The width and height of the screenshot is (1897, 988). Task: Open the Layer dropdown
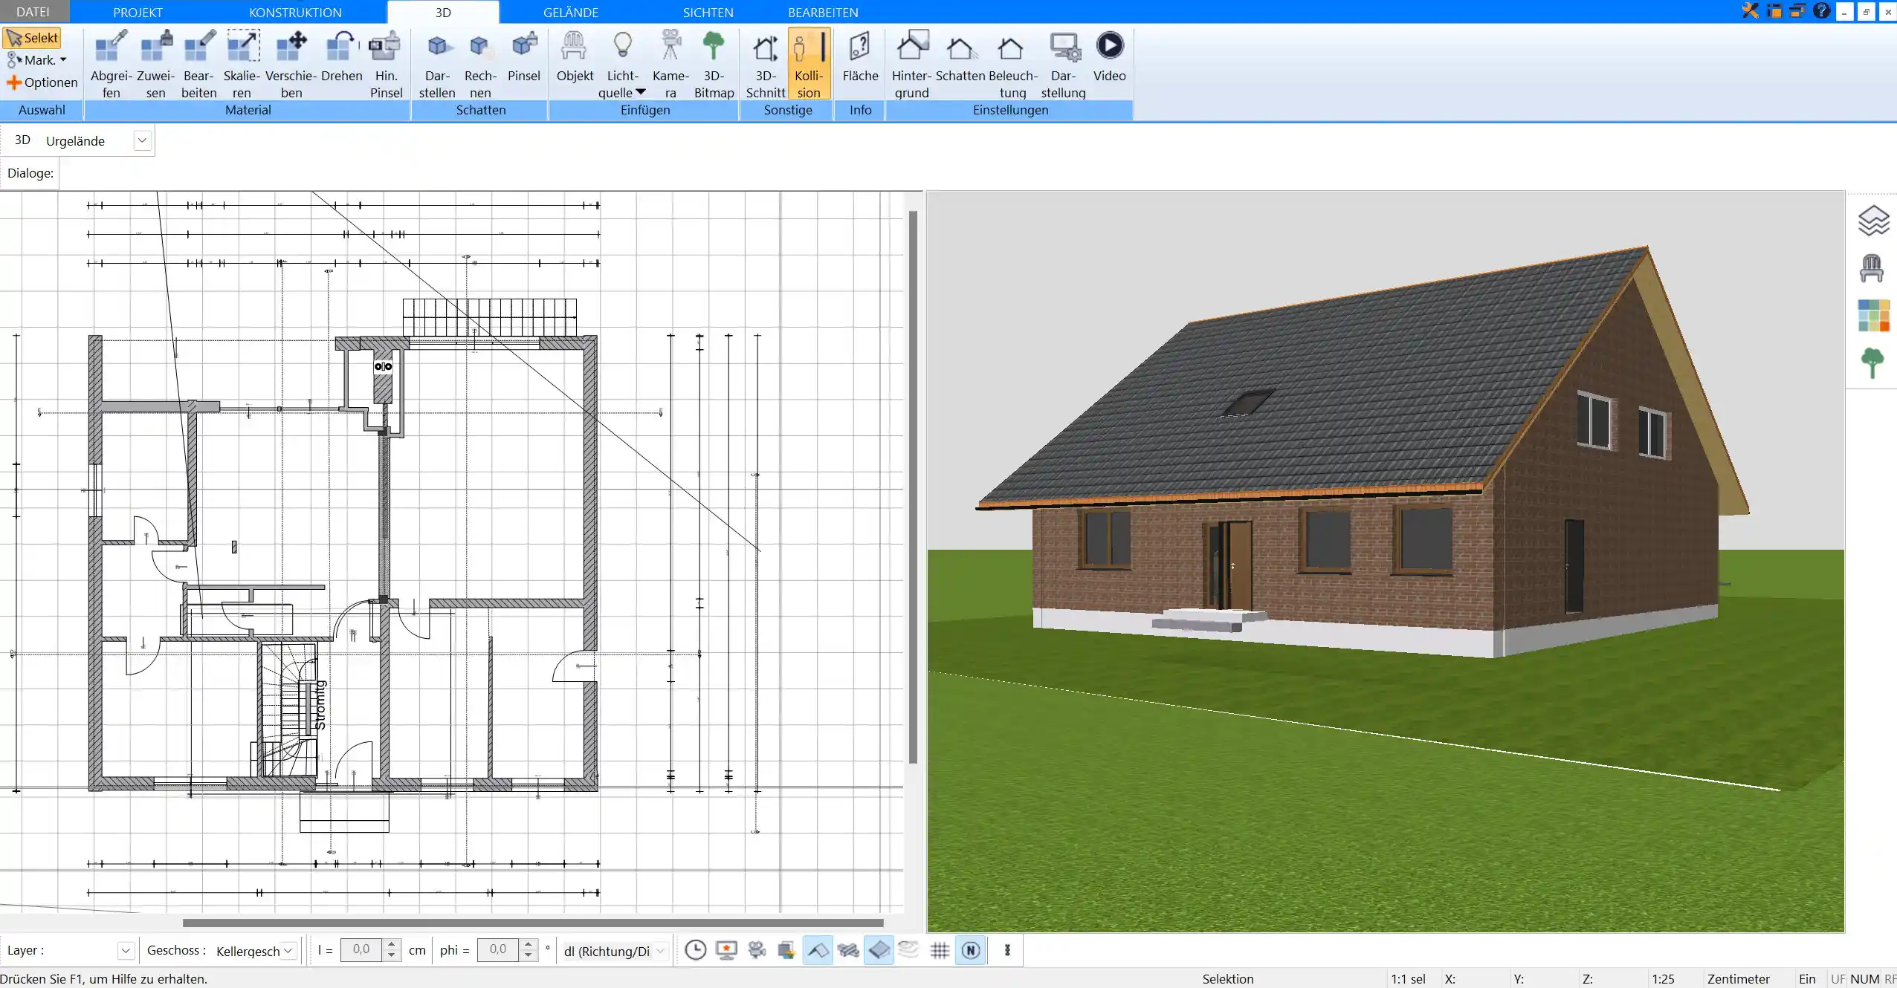(x=126, y=950)
